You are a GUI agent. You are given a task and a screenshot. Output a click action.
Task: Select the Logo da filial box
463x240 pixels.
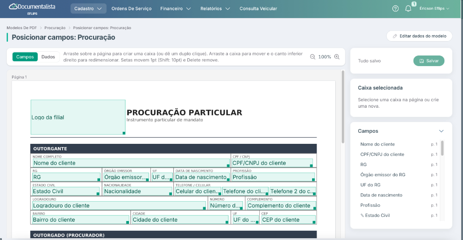[78, 117]
